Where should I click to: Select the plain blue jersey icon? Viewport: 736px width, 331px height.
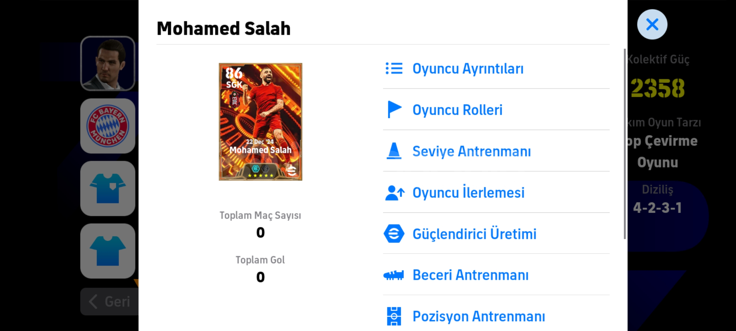tap(108, 251)
